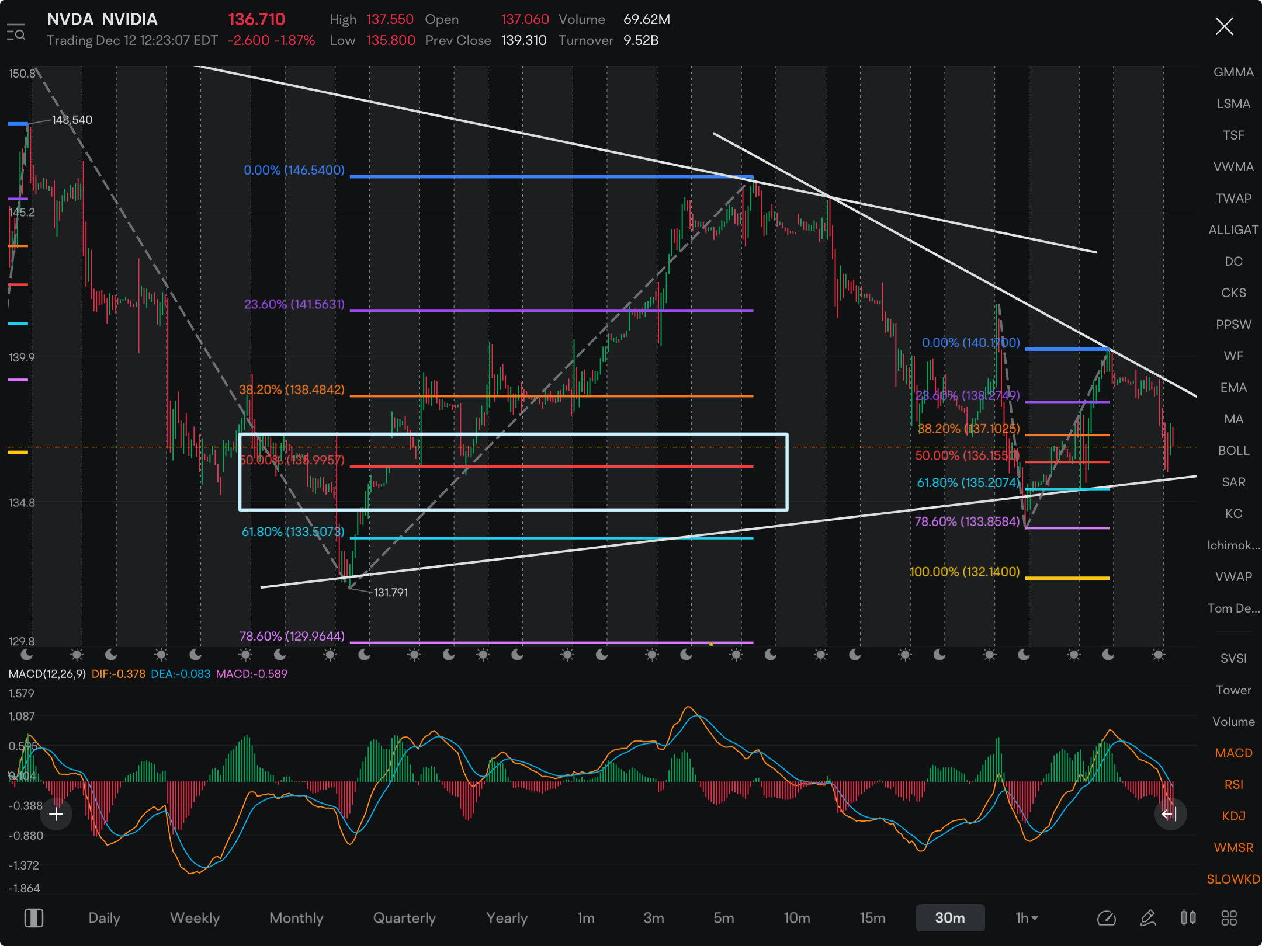Switch to the Monthly timeframe

pyautogui.click(x=296, y=918)
